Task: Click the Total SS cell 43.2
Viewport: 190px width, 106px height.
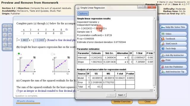Action: [x=96, y=87]
